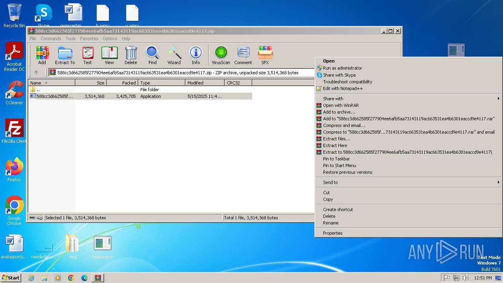Open Acrobat Reader DC desktop icon
The height and width of the screenshot is (283, 503).
tap(15, 57)
